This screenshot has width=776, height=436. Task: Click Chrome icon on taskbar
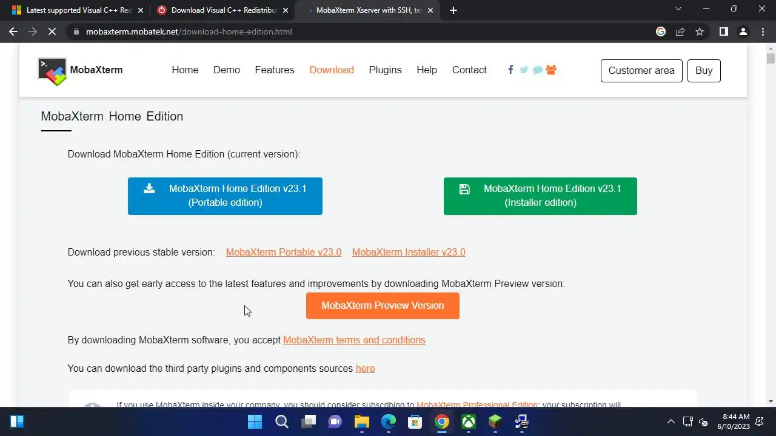click(x=442, y=421)
